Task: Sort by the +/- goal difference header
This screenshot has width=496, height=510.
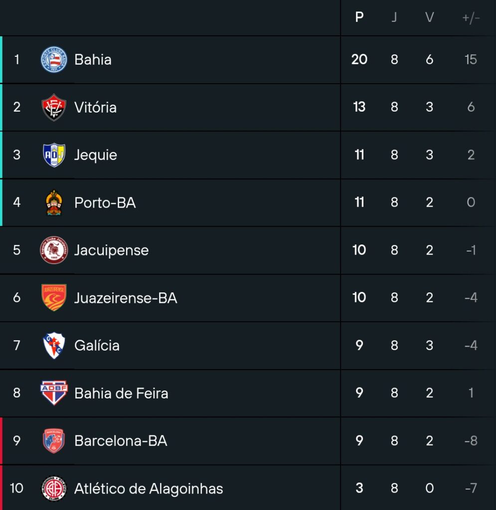Action: [x=471, y=17]
